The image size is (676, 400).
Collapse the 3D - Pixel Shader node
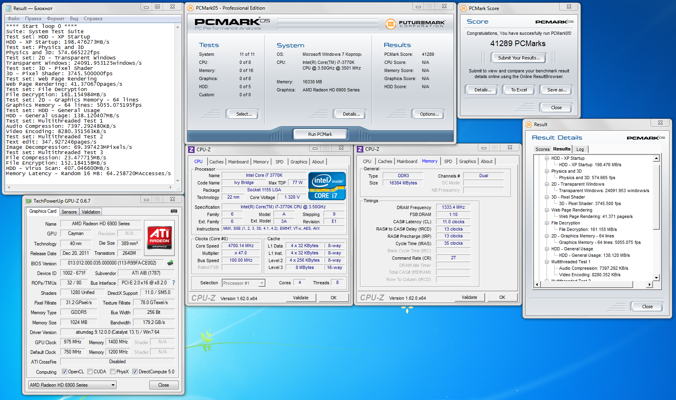pos(547,197)
